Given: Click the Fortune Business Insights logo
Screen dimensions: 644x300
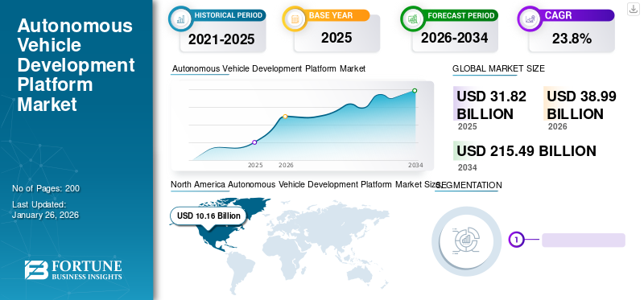Looking at the screenshot, I should 73,270.
